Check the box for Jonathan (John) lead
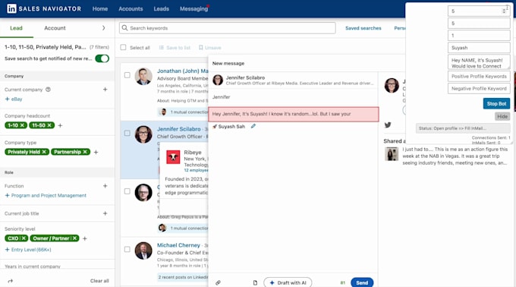This screenshot has height=287, width=516. 127,75
